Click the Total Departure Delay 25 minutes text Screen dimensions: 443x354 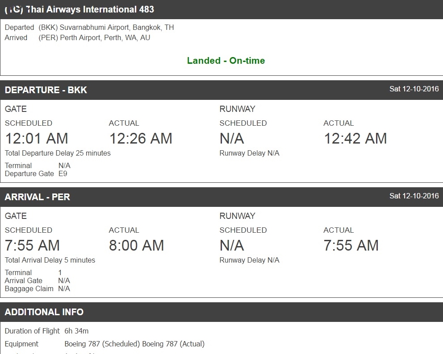pyautogui.click(x=58, y=153)
